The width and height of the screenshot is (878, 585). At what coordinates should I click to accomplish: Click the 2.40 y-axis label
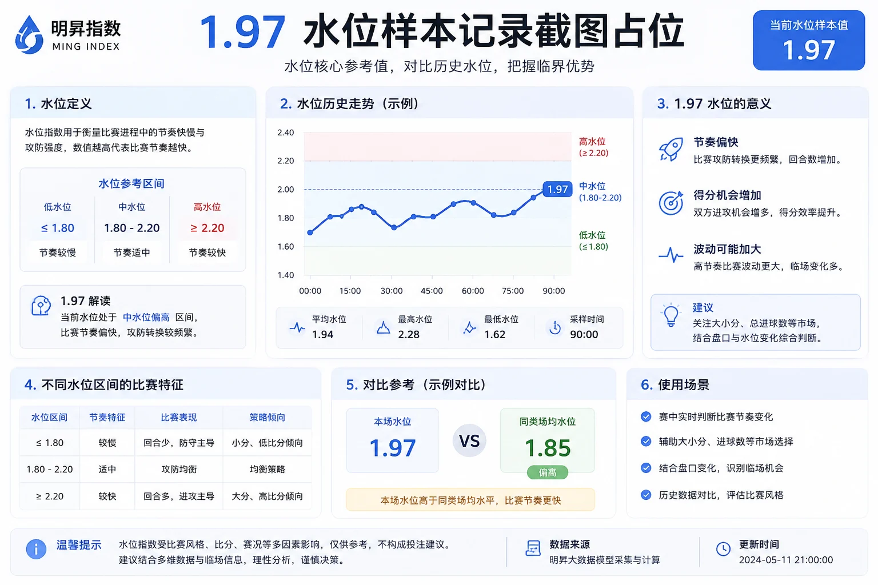tap(286, 133)
